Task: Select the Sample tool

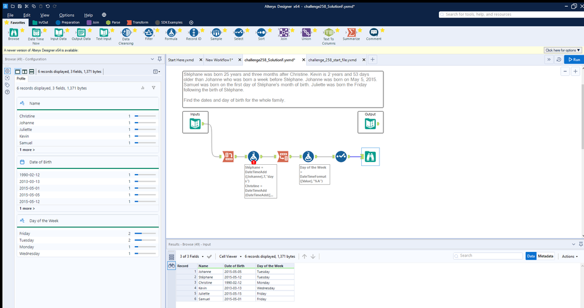Action: coord(216,34)
